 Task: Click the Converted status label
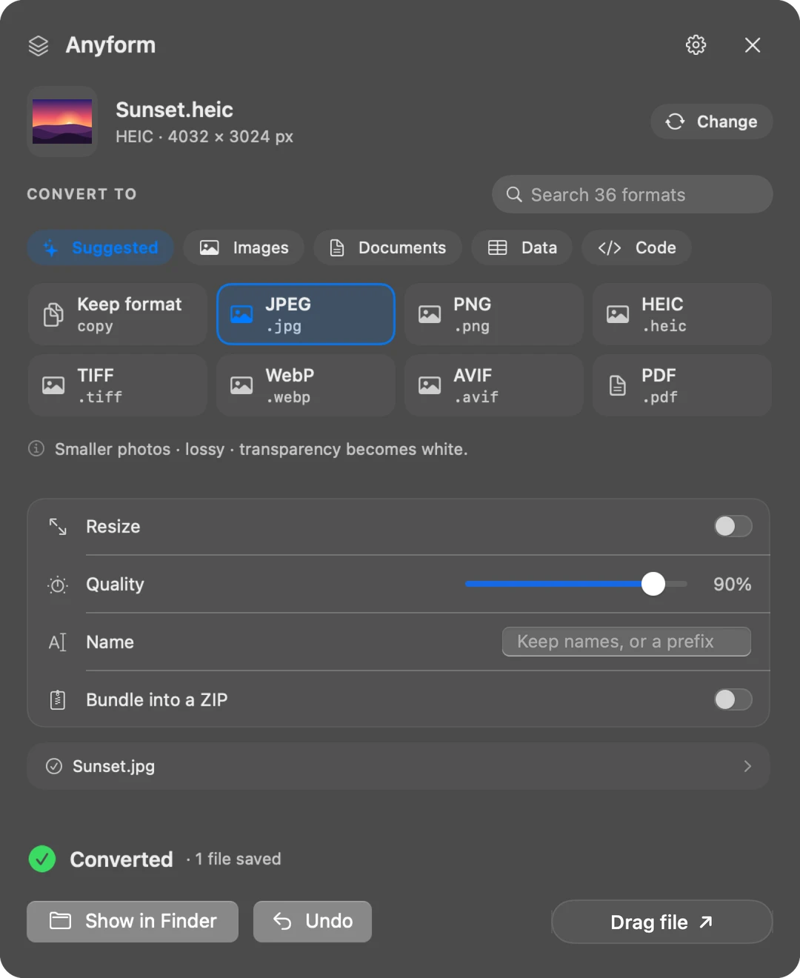tap(121, 859)
